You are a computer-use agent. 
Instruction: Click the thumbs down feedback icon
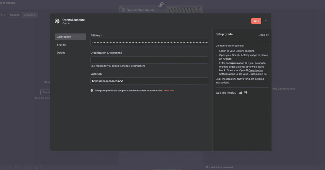pyautogui.click(x=246, y=93)
